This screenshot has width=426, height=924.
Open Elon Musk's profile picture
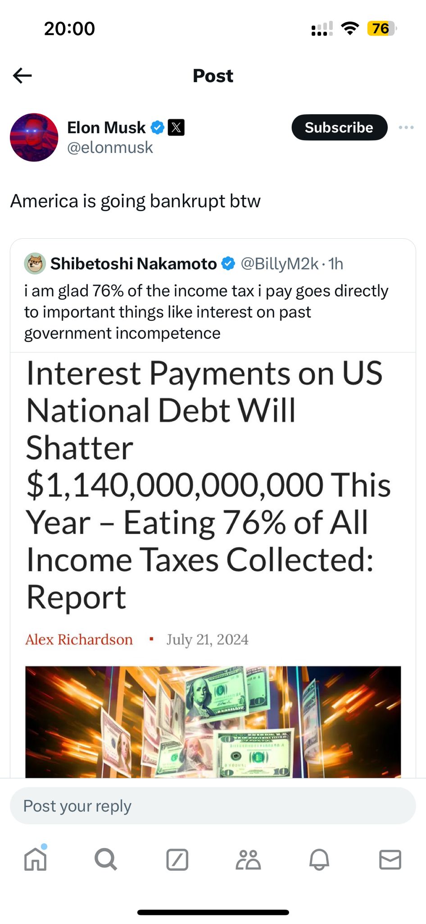34,138
